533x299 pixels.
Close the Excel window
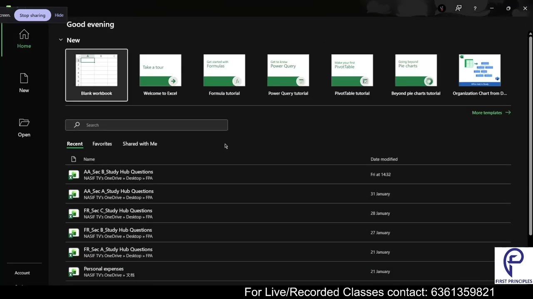pos(525,8)
